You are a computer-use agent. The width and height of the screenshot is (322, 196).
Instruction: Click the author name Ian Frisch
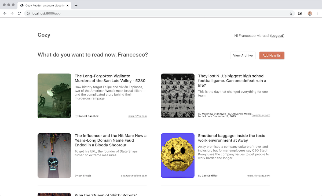pyautogui.click(x=85, y=176)
